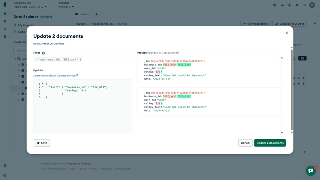The image size is (320, 180).
Task: Click the database icon in left rail
Action: pos(5,14)
